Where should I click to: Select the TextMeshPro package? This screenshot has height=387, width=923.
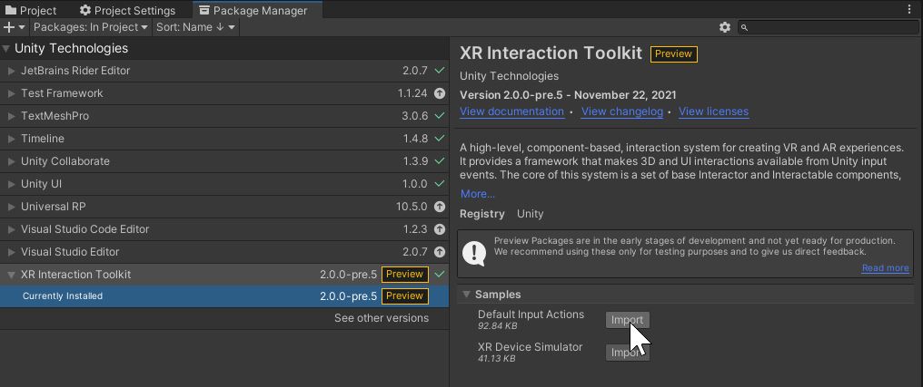[224, 116]
